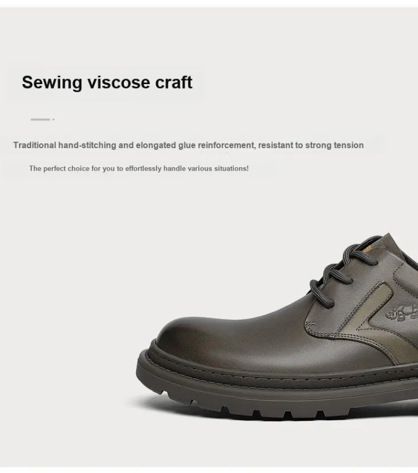Viewport: 418px width, 473px height.
Task: Click the phrase 'resistant to strong tension'
Action: point(311,145)
